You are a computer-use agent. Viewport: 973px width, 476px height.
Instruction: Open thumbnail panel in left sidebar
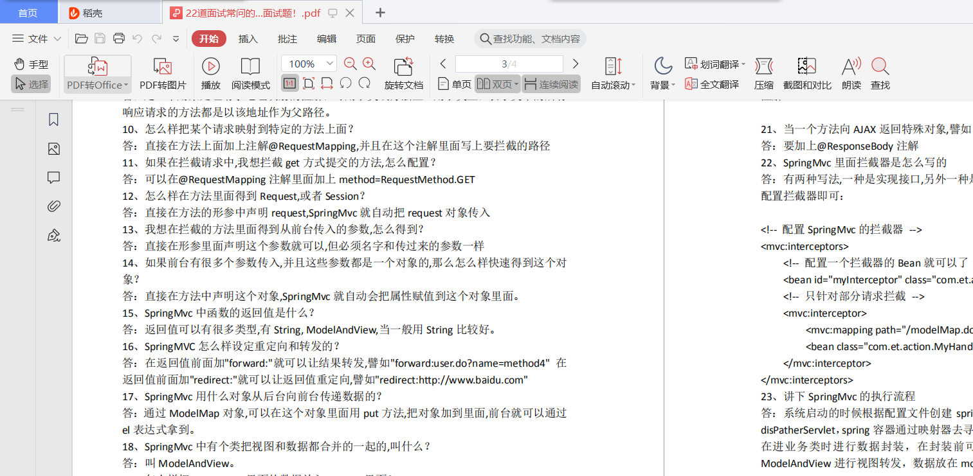coord(54,149)
